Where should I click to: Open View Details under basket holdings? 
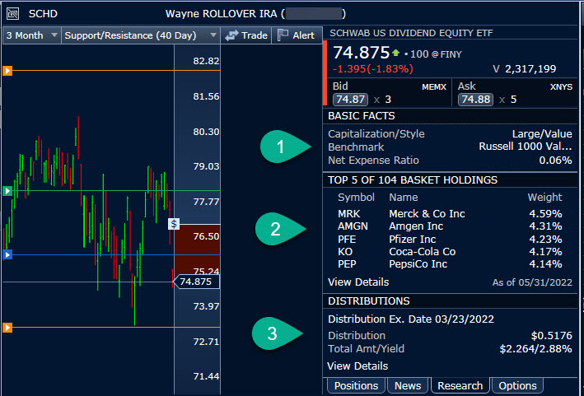pos(357,282)
